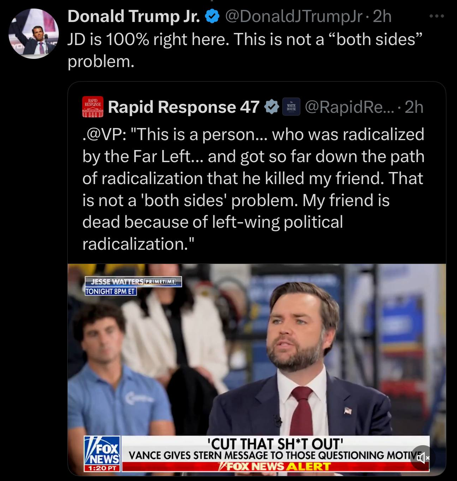Click the Donald Trump Jr. display name
The width and height of the screenshot is (457, 481).
pyautogui.click(x=134, y=16)
